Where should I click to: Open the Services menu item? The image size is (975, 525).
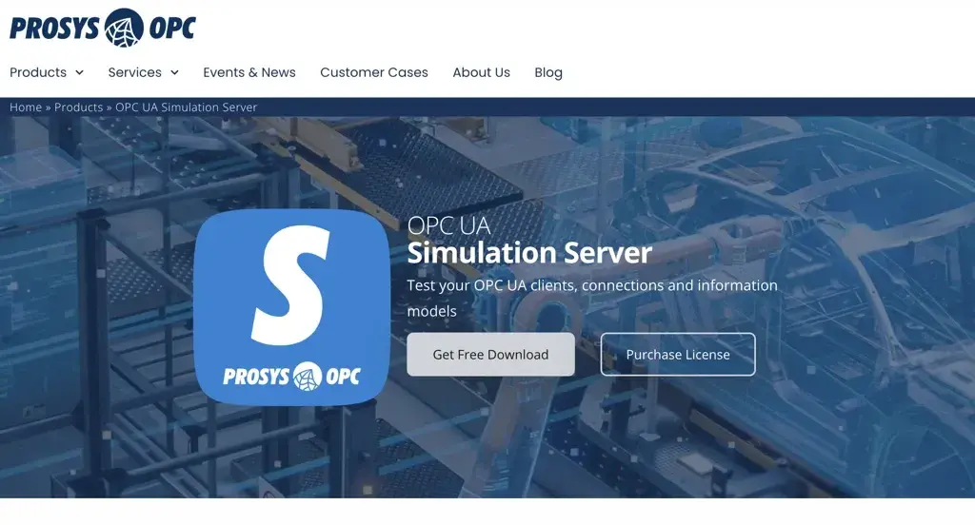click(x=135, y=72)
